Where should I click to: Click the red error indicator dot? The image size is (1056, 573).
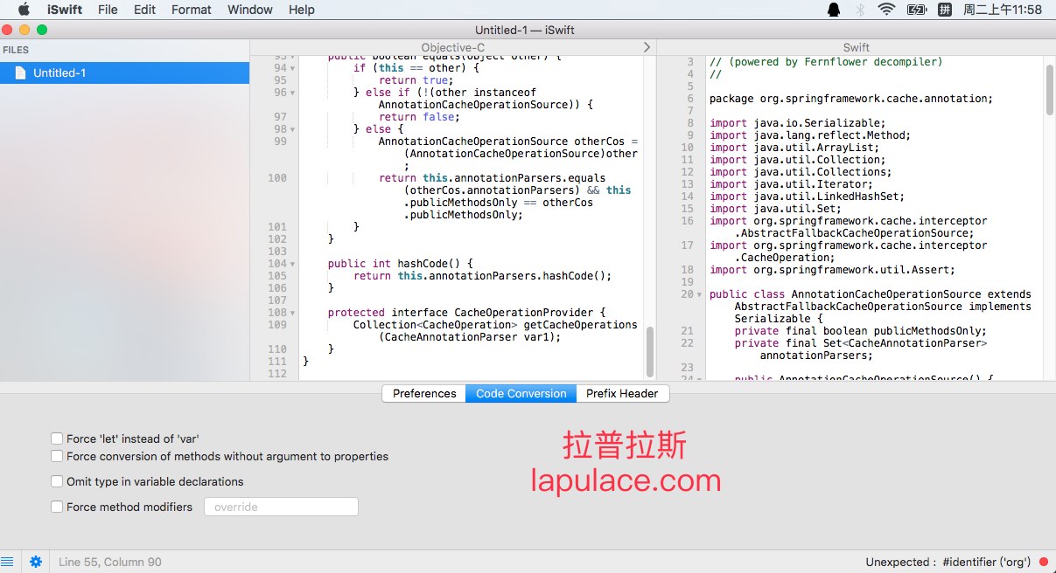1044,562
